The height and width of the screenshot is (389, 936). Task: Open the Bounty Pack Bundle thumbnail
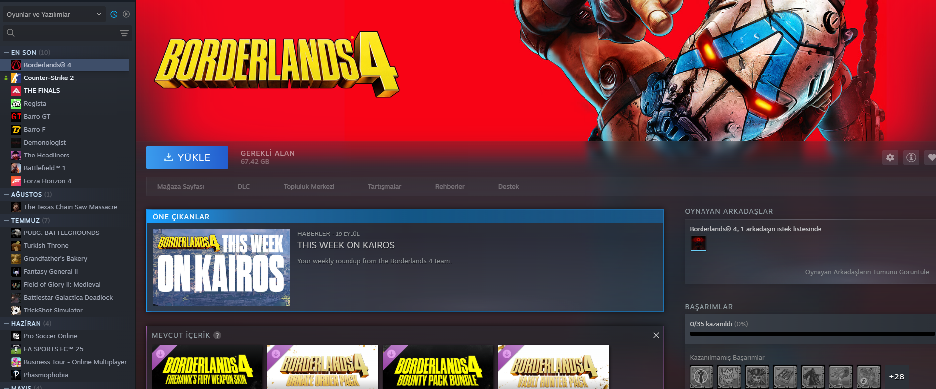(x=438, y=367)
